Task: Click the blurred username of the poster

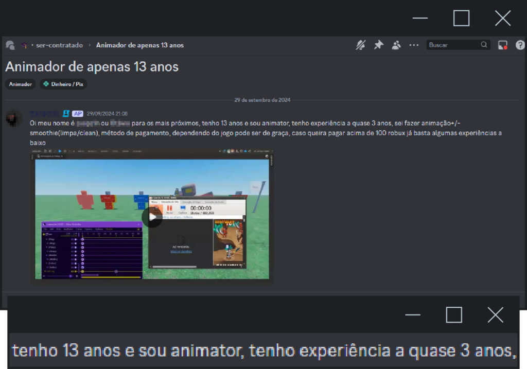Action: (45, 114)
